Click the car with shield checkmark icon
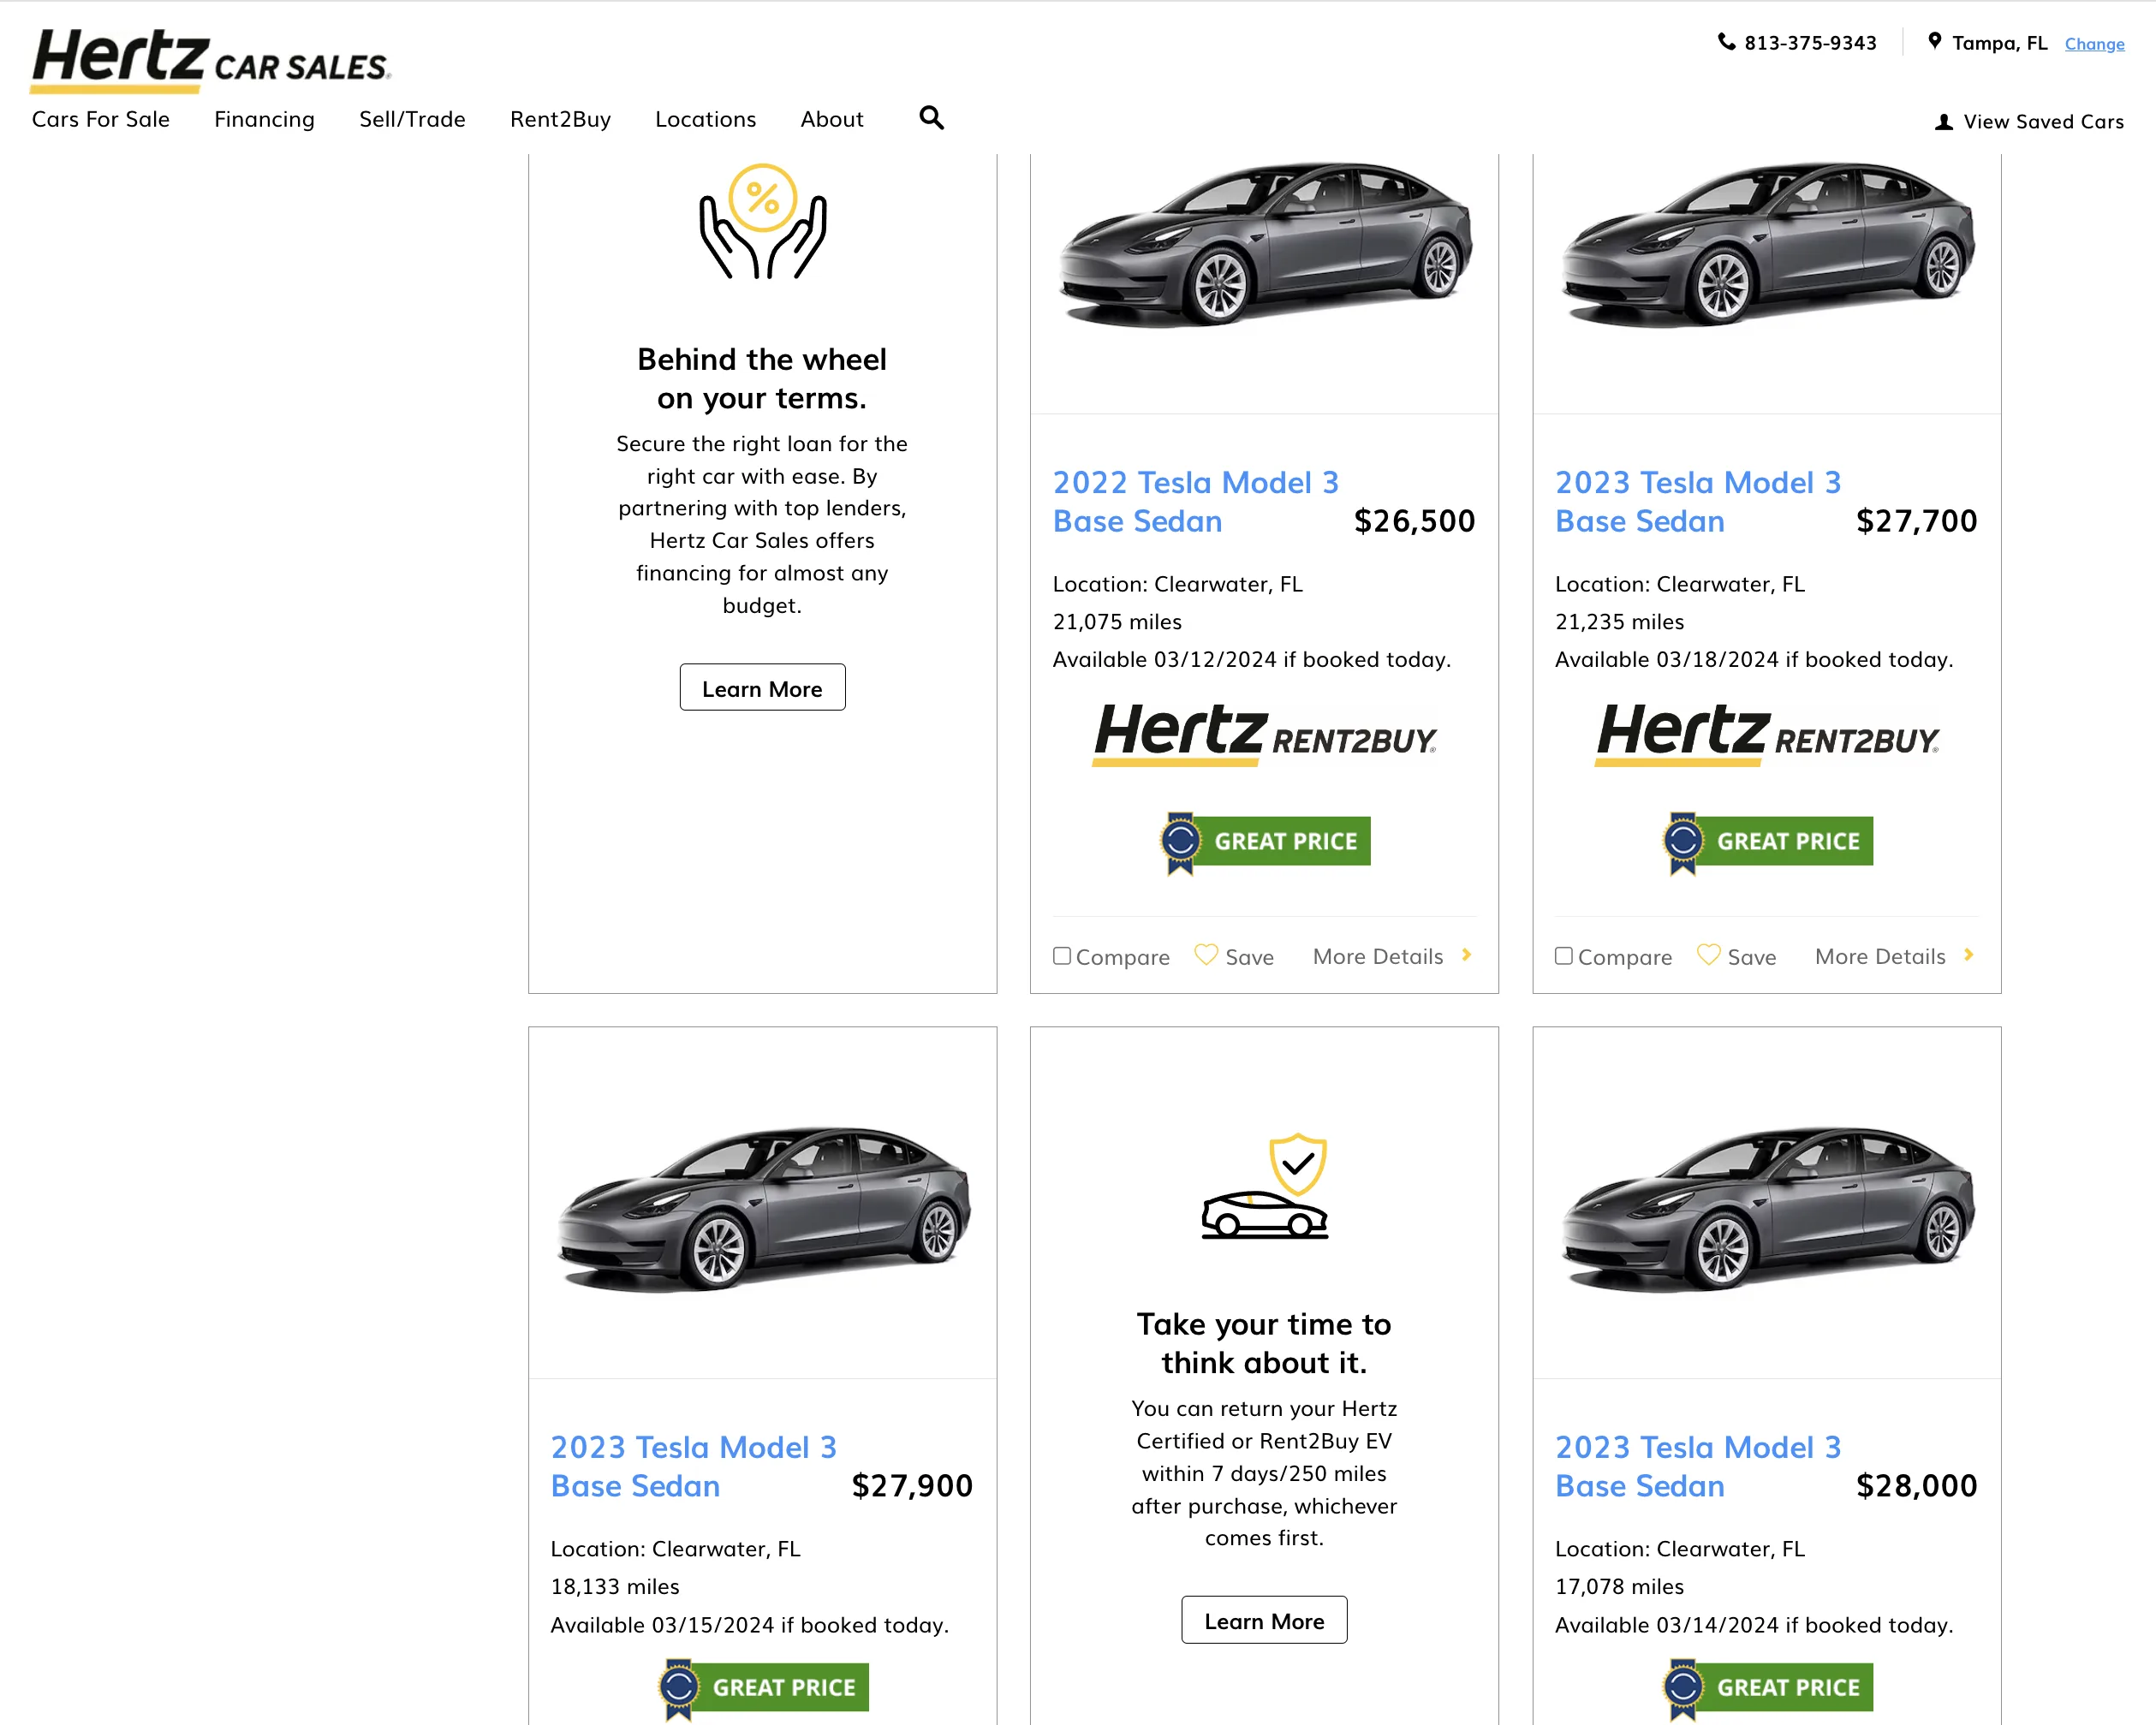 (x=1265, y=1186)
